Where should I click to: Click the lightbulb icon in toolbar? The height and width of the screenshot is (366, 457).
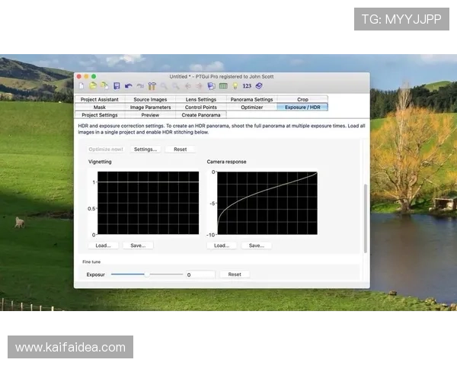(235, 86)
